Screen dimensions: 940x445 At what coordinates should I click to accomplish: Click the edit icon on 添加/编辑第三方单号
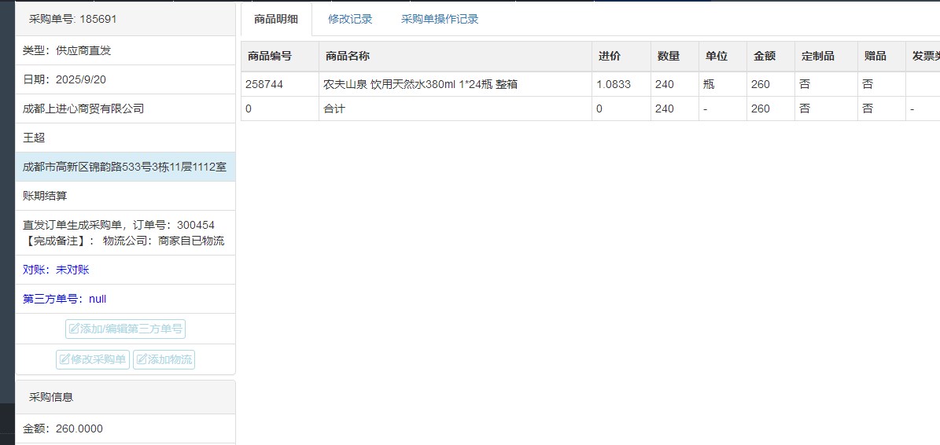click(x=75, y=329)
